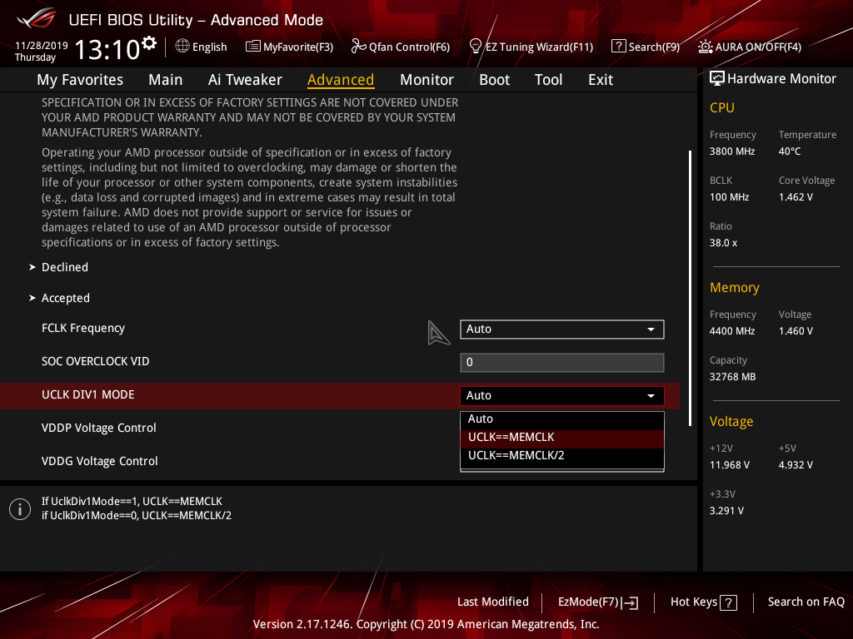
Task: Click the 13:10 clock time
Action: tap(107, 49)
